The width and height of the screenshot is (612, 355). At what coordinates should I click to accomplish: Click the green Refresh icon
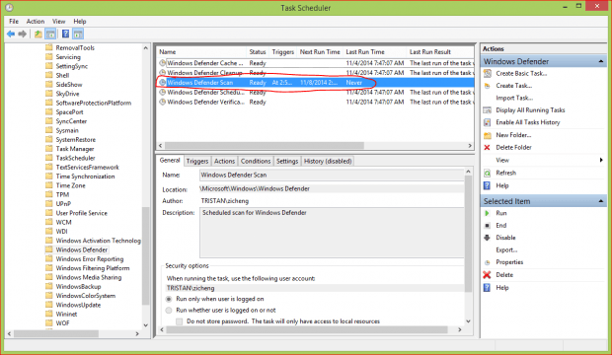point(487,173)
